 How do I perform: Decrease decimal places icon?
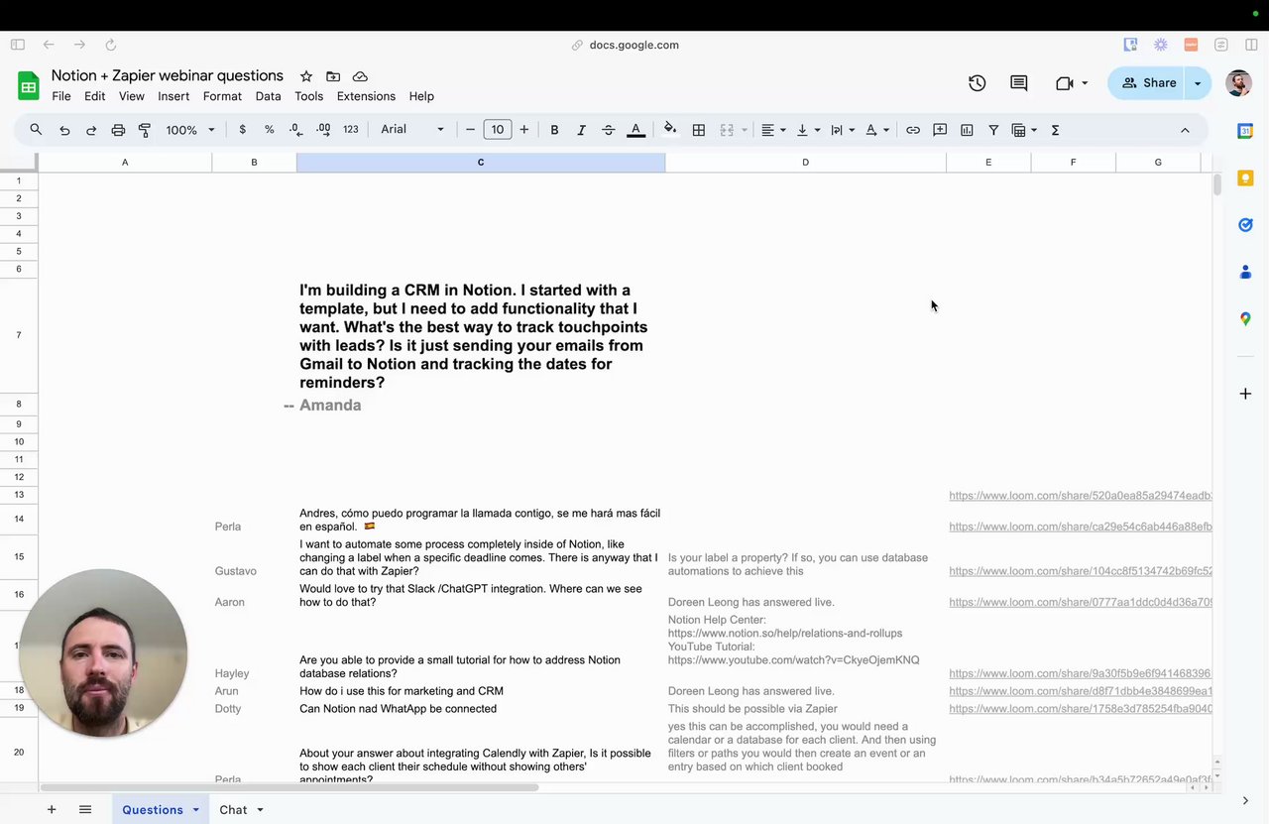pos(295,130)
